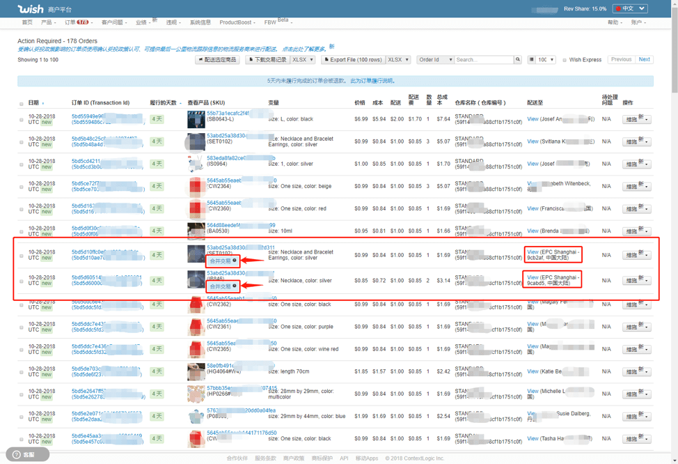Screen dimensions: 678x464
Task: Open the 帮助 menu
Action: (x=615, y=22)
